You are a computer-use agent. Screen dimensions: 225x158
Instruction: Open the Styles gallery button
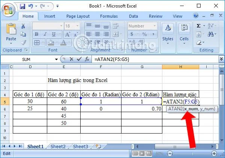point(168,34)
